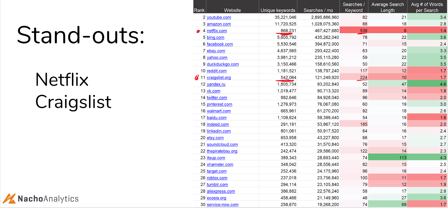448x208 pixels.
Task: Open the vk.com link
Action: click(x=214, y=91)
